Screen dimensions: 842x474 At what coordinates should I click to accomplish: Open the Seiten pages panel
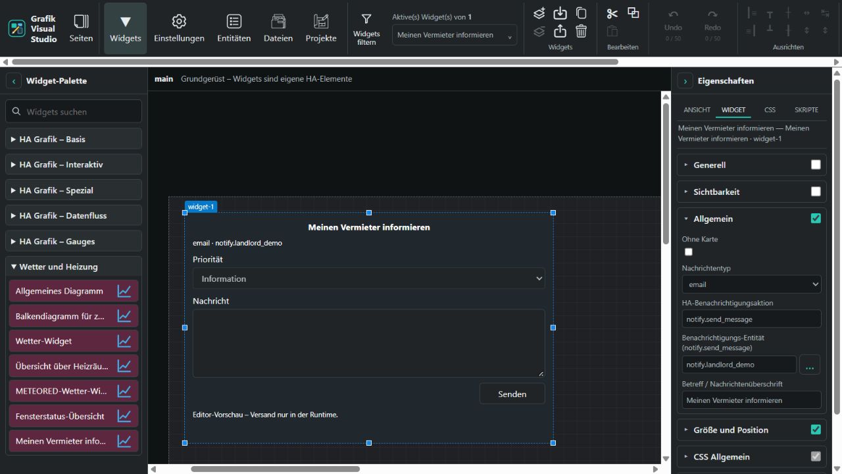(81, 28)
